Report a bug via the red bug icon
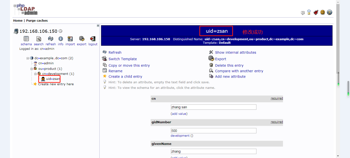350x158 pixels. pos(316,12)
